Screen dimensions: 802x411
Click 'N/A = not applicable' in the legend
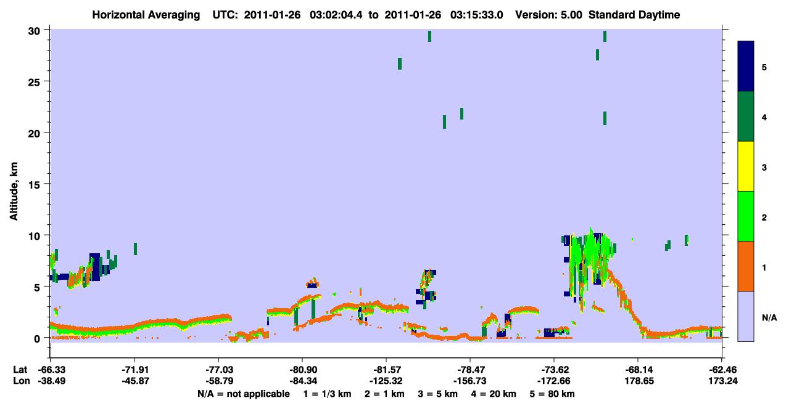pyautogui.click(x=244, y=394)
